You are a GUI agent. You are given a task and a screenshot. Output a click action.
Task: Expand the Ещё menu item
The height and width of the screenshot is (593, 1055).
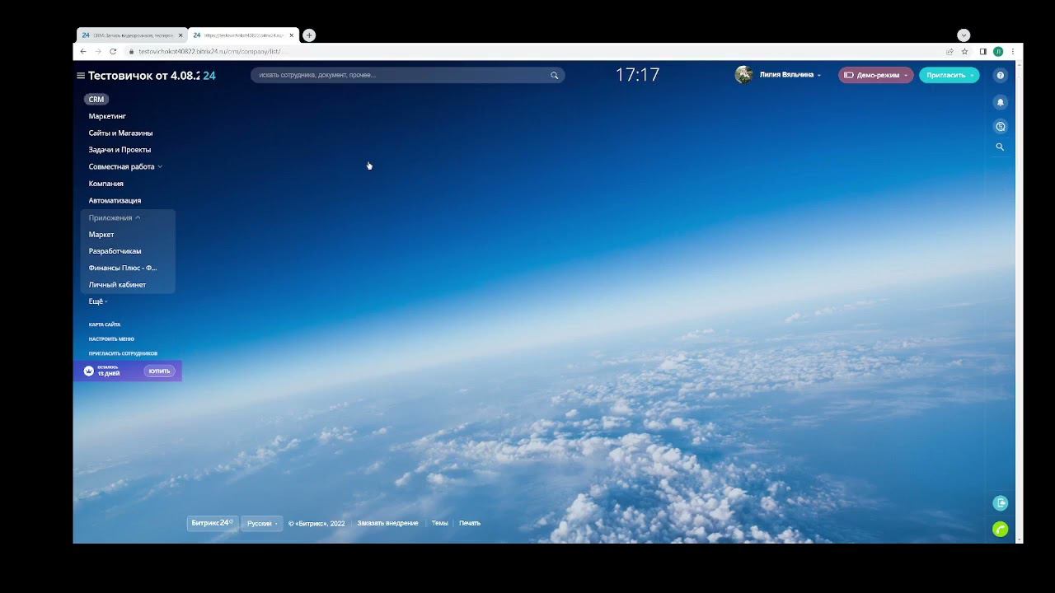98,301
